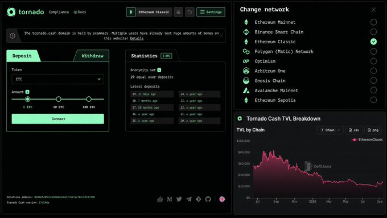
Task: Open the Chain filter dropdown on TVL chart
Action: coord(330,130)
